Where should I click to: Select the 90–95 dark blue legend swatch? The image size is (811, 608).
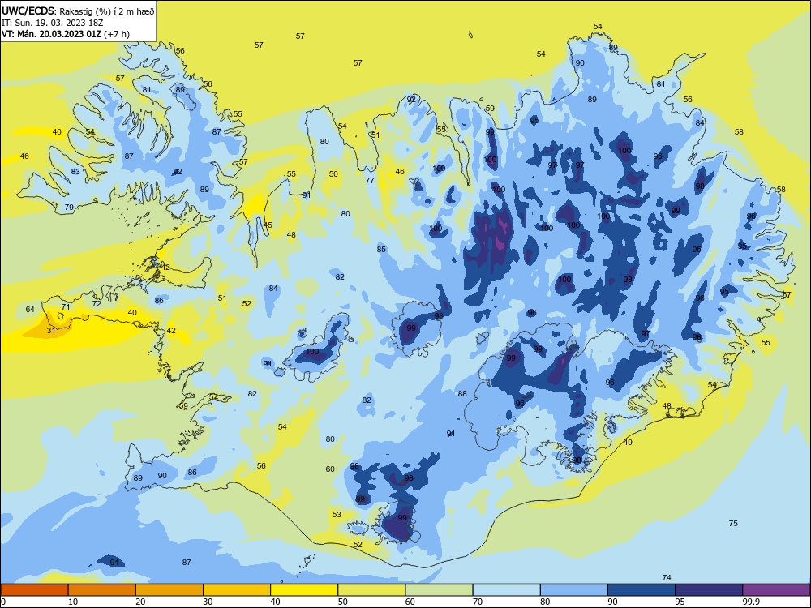point(642,590)
